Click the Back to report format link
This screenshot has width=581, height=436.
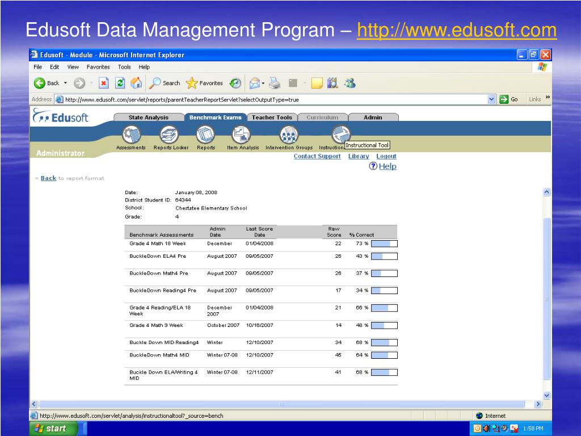[49, 178]
